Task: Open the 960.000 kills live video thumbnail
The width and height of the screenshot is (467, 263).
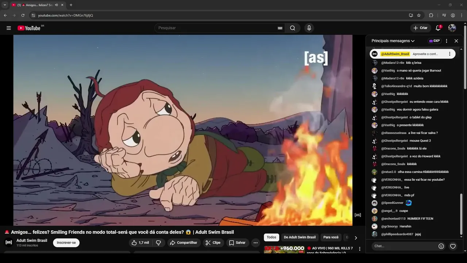Action: [284, 249]
